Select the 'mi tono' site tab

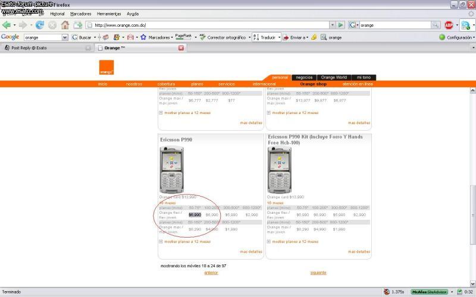pos(364,78)
